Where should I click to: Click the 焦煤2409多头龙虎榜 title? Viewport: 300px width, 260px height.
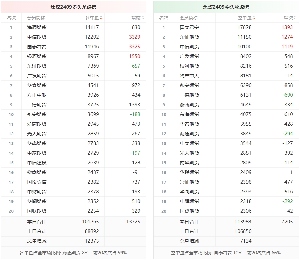click(73, 7)
